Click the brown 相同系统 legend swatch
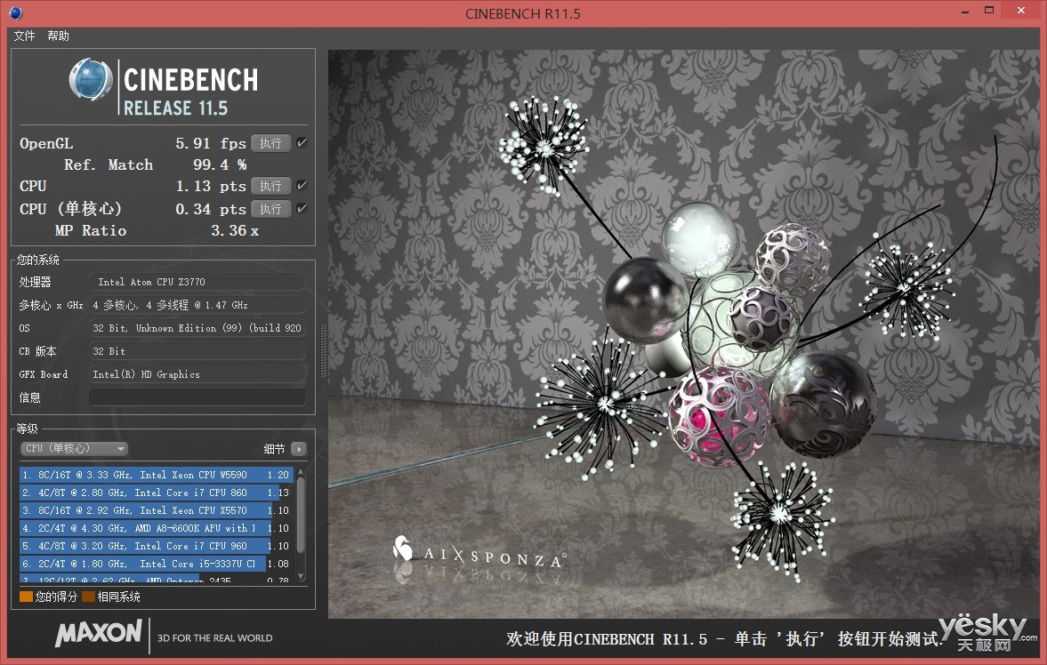 [88, 597]
